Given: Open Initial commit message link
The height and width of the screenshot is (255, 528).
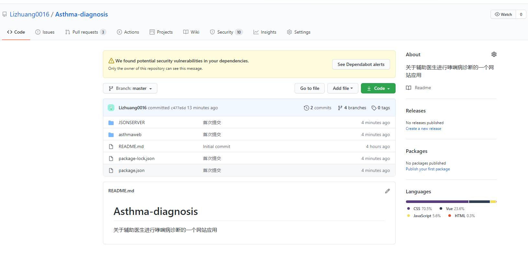Looking at the screenshot, I should click(217, 147).
